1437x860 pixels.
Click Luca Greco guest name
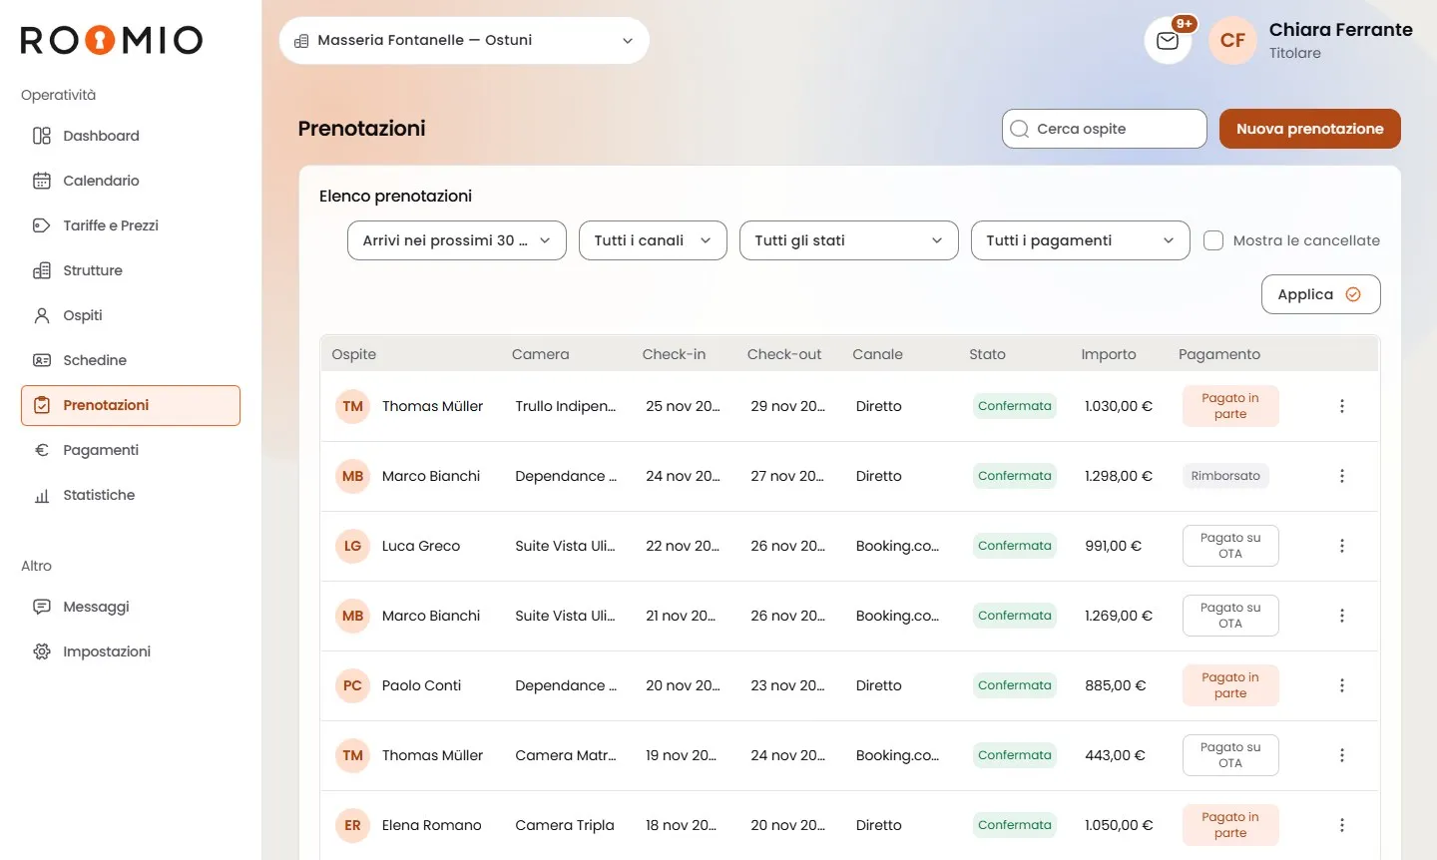point(421,546)
